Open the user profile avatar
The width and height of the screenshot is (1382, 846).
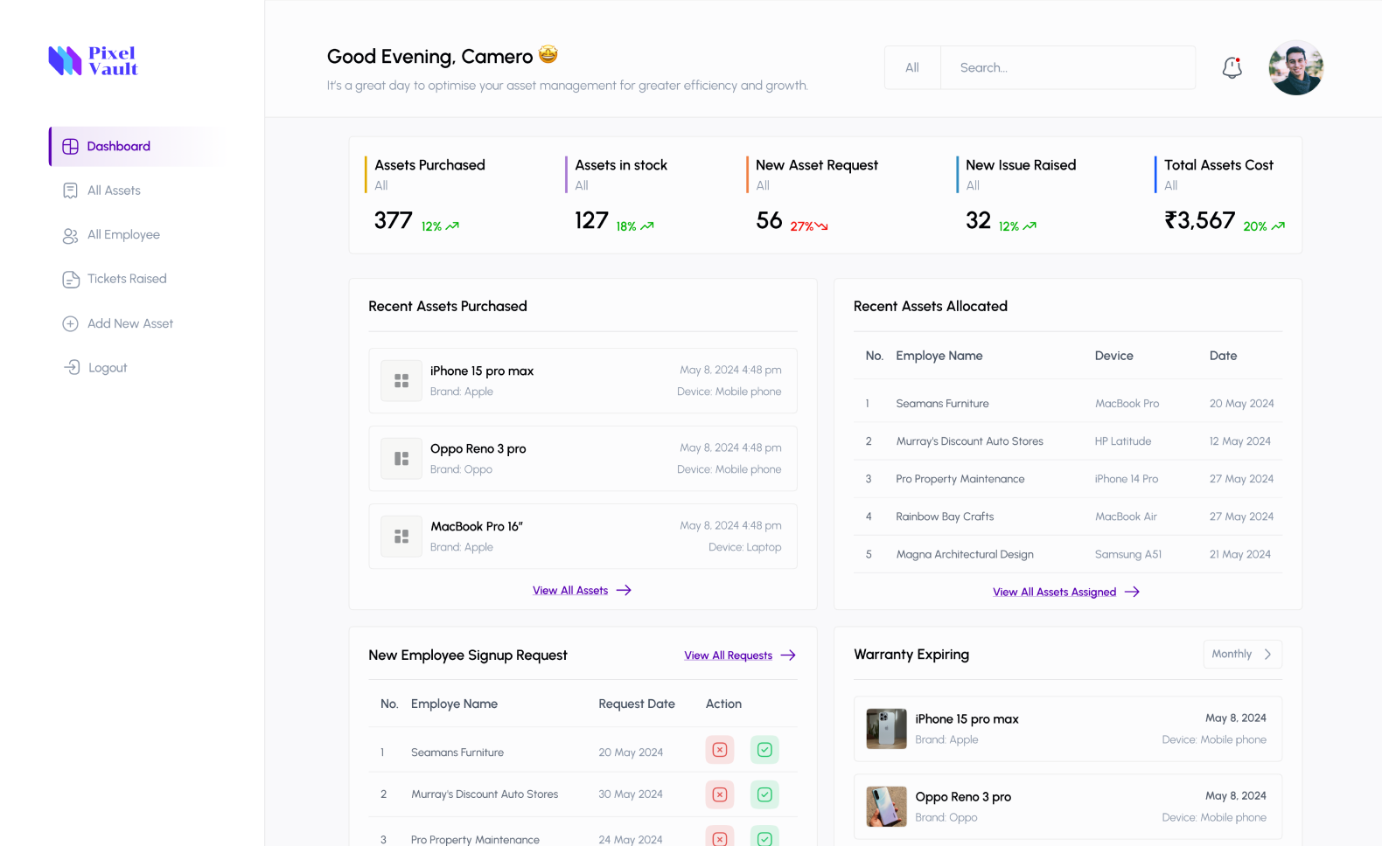[x=1295, y=67]
